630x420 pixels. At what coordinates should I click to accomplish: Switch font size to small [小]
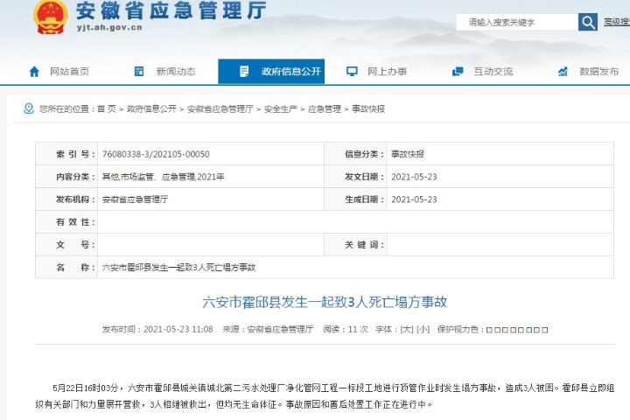[423, 329]
